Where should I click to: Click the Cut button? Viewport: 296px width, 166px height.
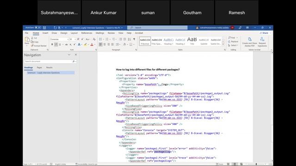(x=34, y=38)
